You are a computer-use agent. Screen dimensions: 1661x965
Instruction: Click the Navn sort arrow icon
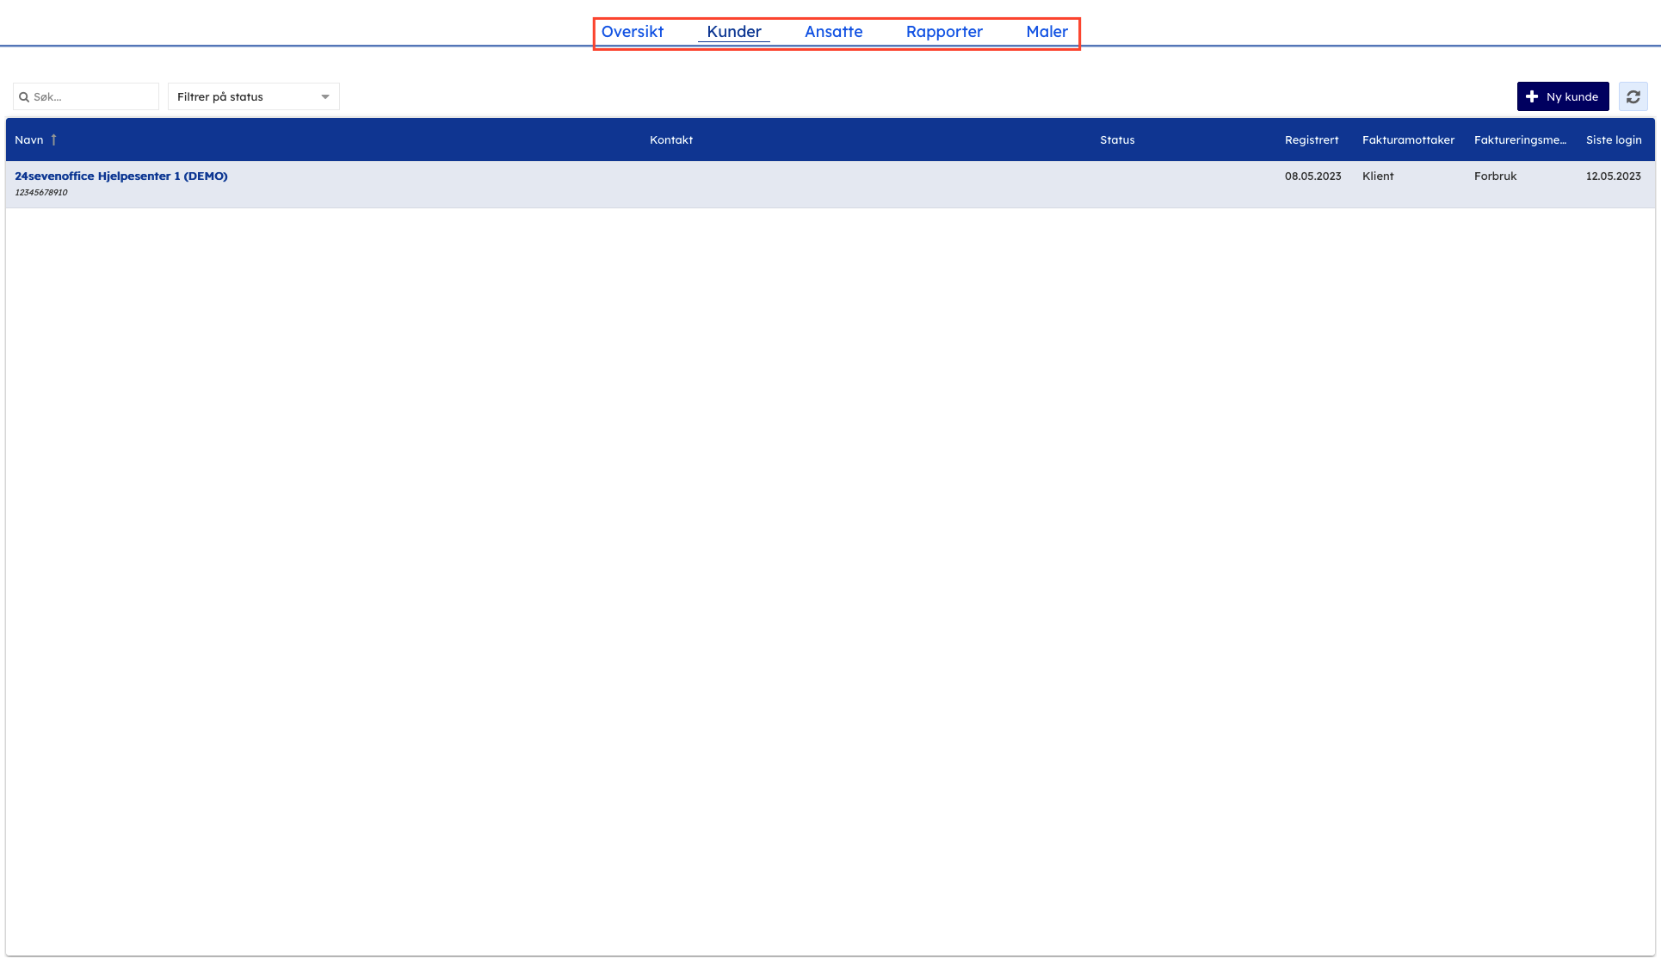click(x=53, y=139)
